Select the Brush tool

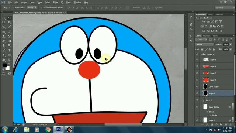(9, 32)
